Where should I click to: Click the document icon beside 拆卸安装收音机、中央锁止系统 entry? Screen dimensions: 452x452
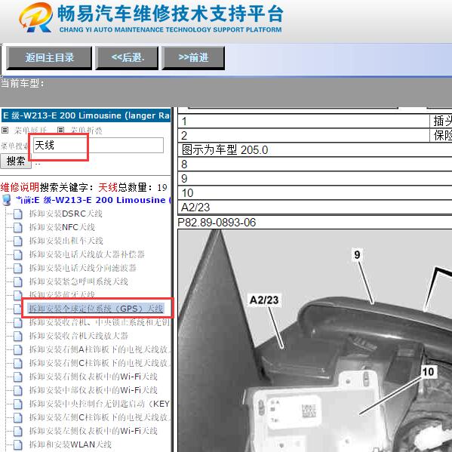18,322
